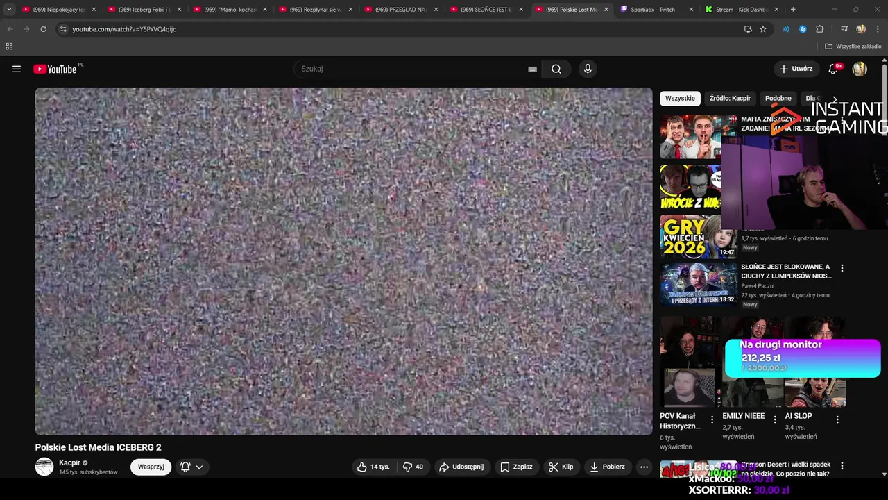
Task: Open the SŁOŃCE JEST BLOKOWANE video title
Action: (x=786, y=272)
